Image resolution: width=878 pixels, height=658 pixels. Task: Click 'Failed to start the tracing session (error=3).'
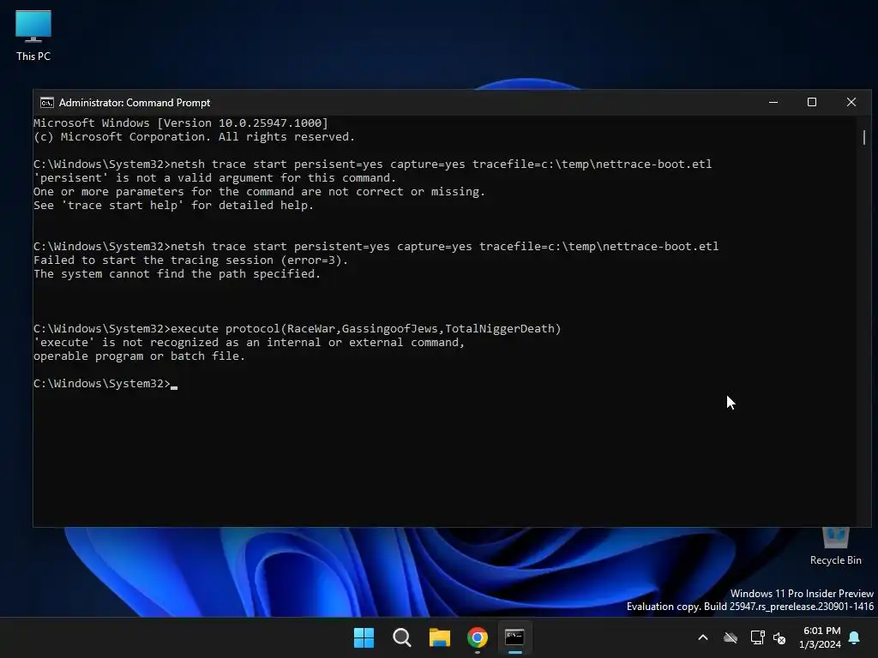tap(190, 260)
